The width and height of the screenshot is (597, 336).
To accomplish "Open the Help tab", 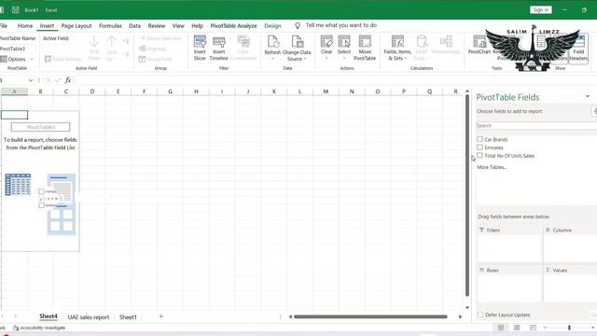I will point(197,26).
